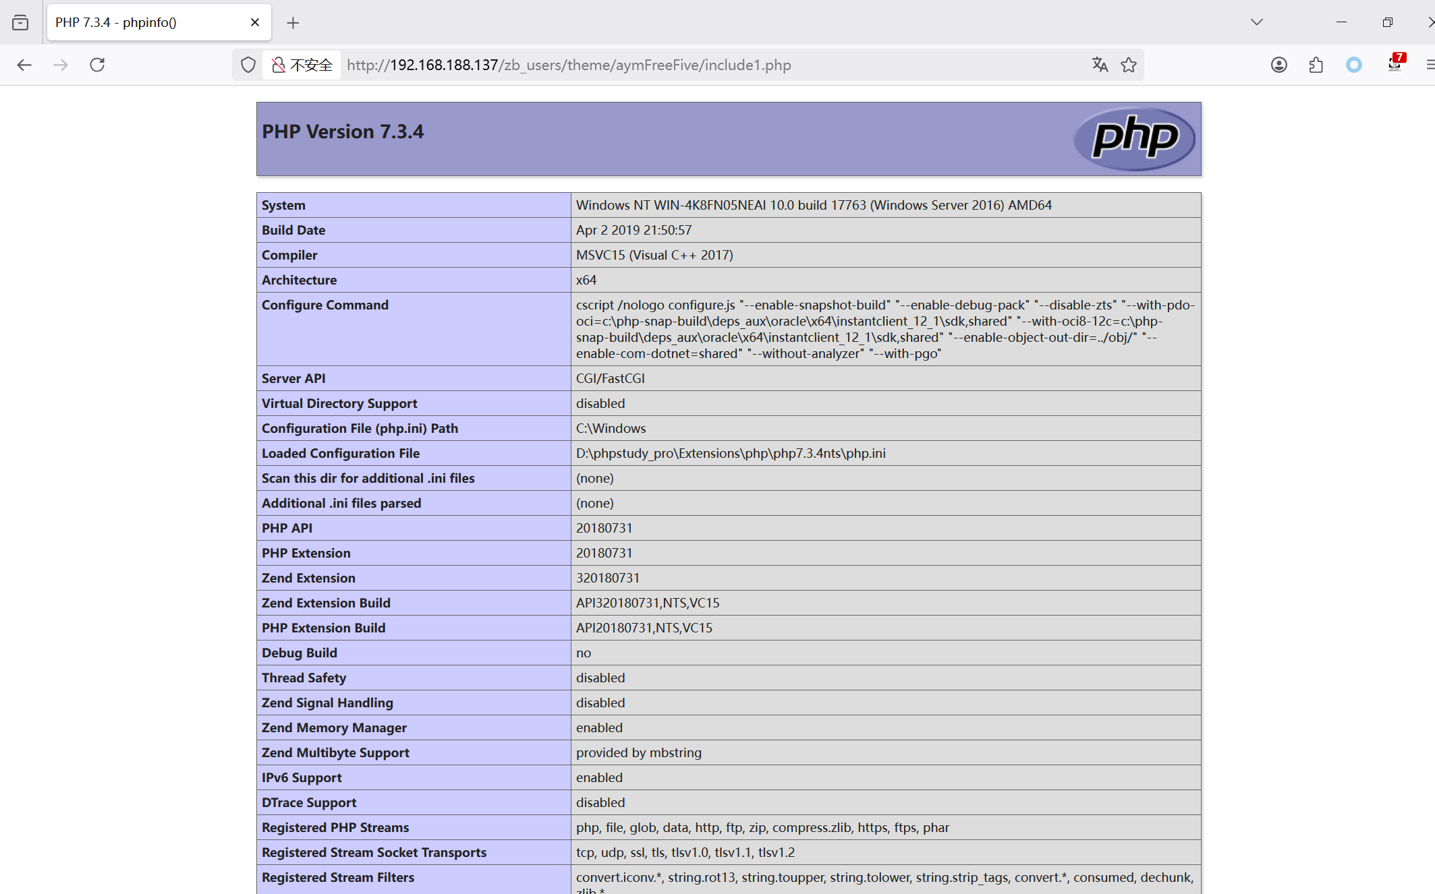The width and height of the screenshot is (1435, 894).
Task: Expand the list all tabs chevron
Action: point(1256,22)
